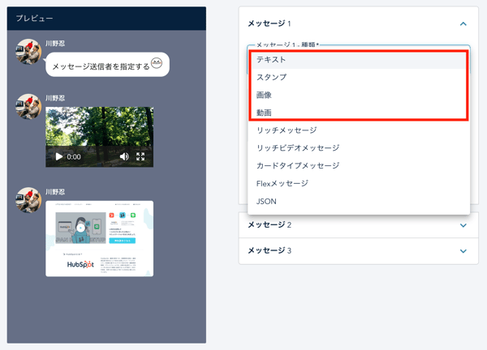This screenshot has width=487, height=350.
Task: Click the emoji in the text bubble
Action: 157,63
